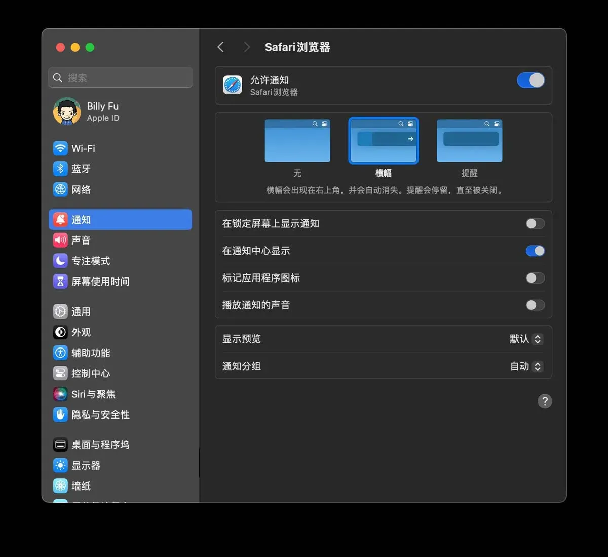Click the Siri与聚焦 icon
Viewport: 608px width, 557px height.
point(60,394)
